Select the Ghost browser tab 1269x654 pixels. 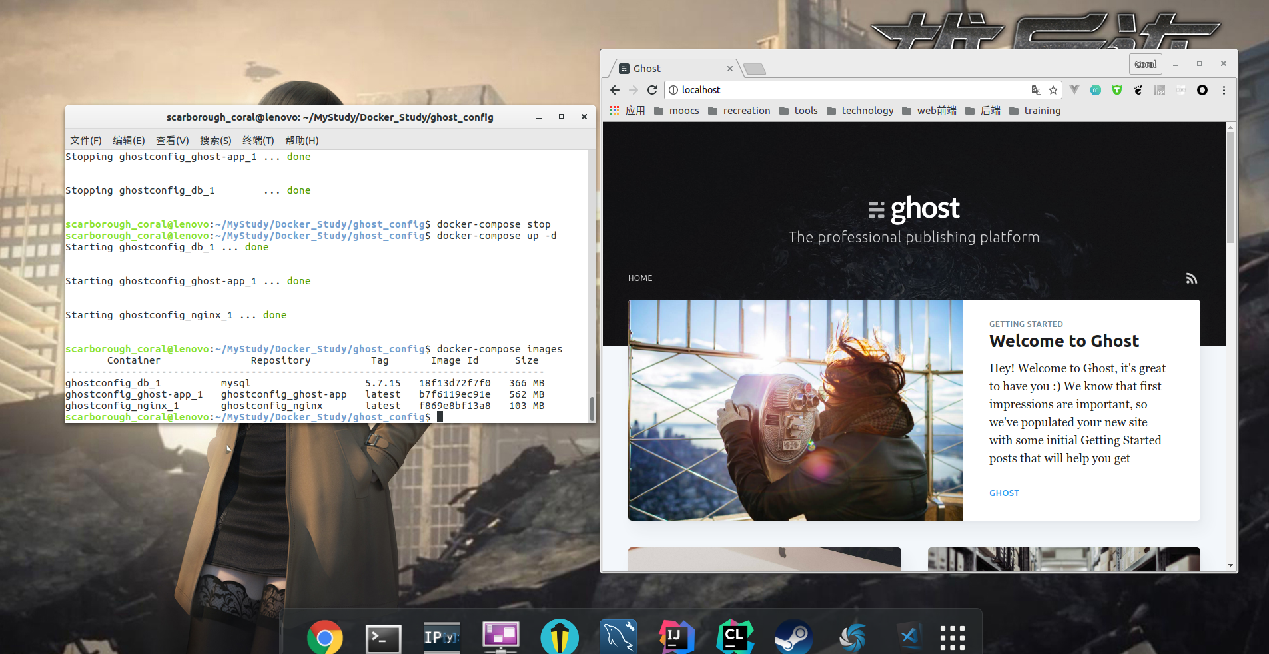tap(673, 69)
